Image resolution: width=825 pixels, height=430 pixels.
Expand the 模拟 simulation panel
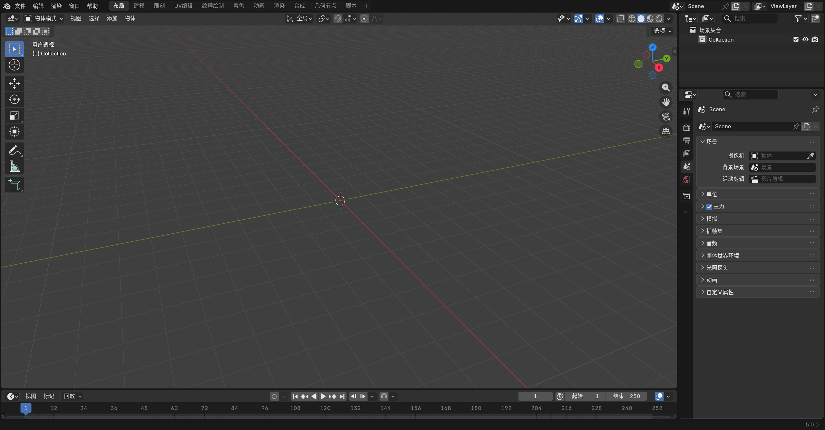pyautogui.click(x=758, y=219)
